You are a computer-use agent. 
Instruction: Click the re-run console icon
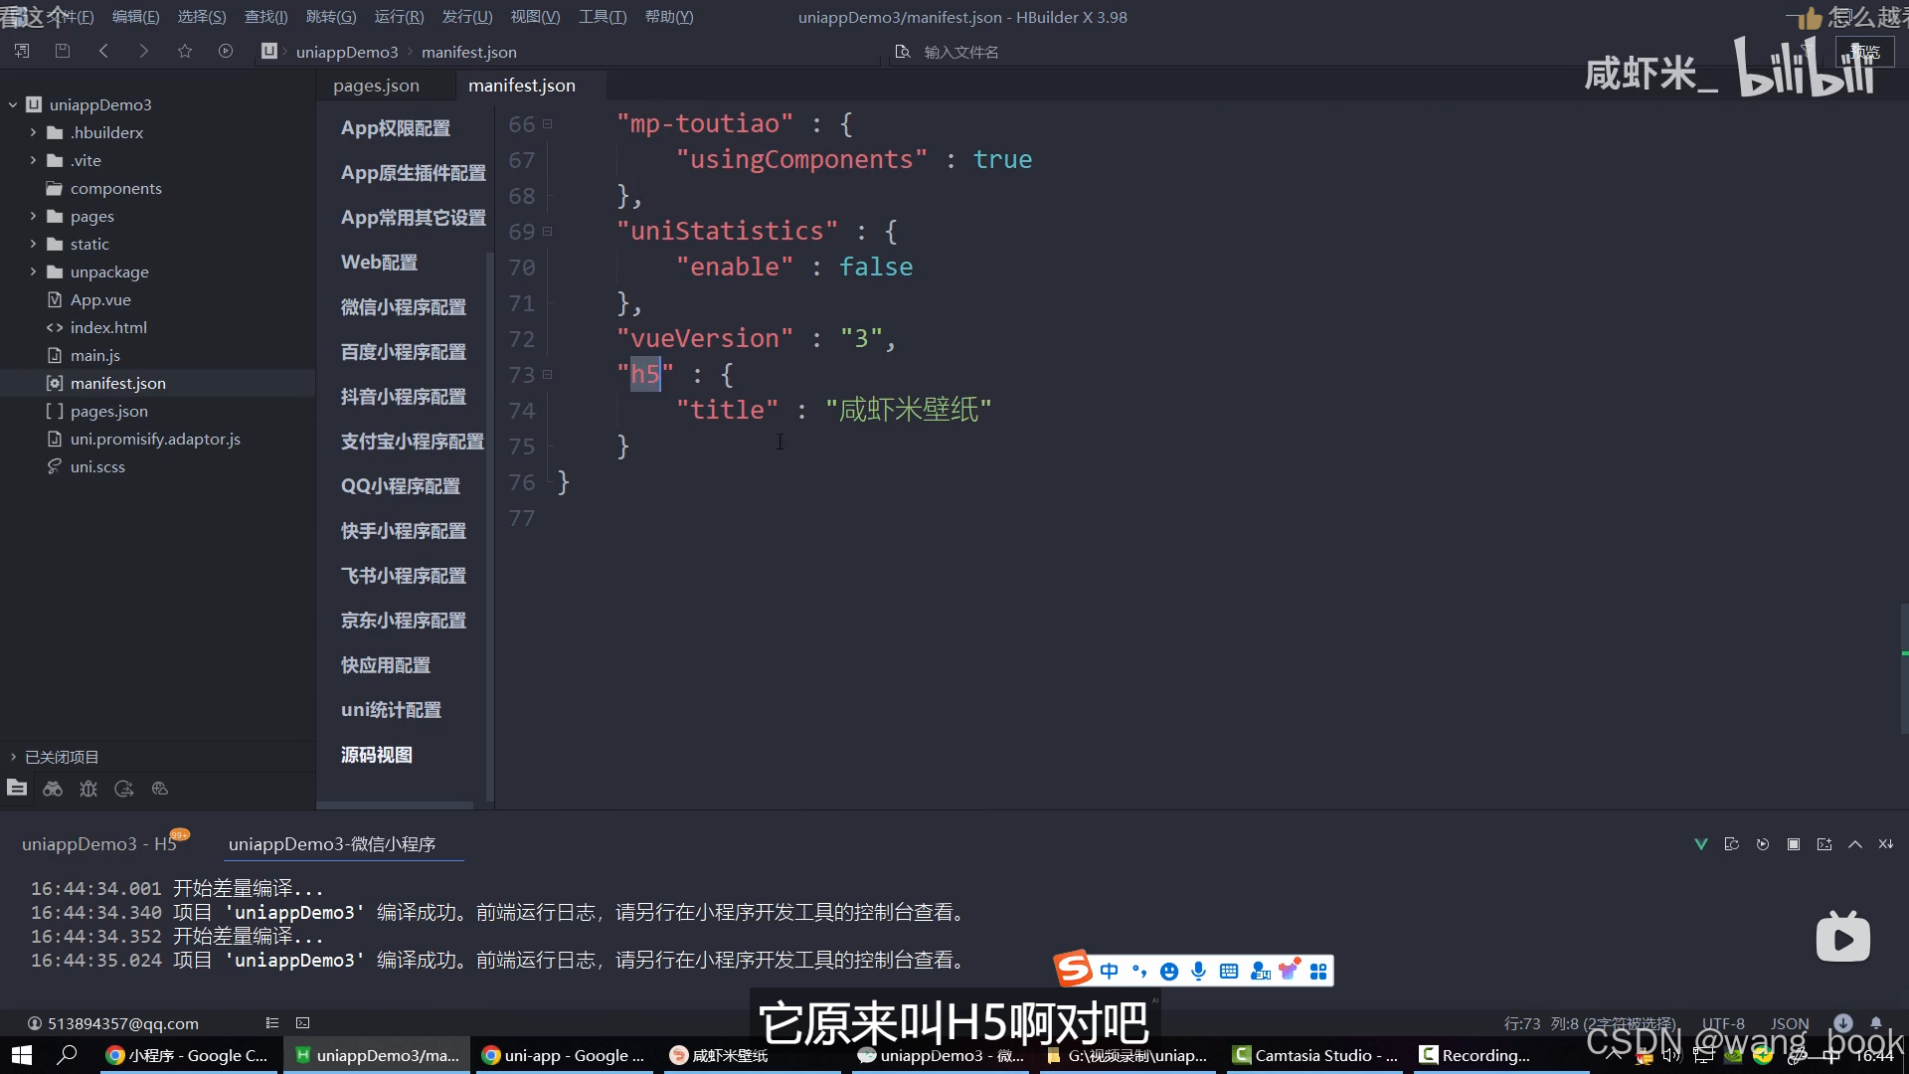tap(1763, 844)
